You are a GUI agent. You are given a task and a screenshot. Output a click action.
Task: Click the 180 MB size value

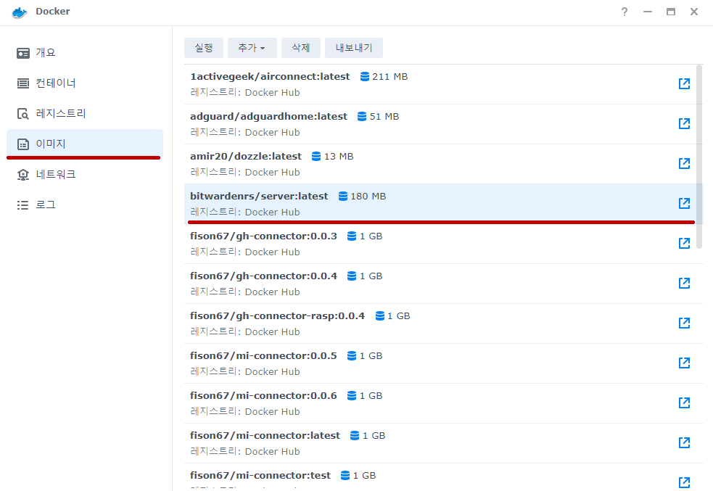[368, 196]
